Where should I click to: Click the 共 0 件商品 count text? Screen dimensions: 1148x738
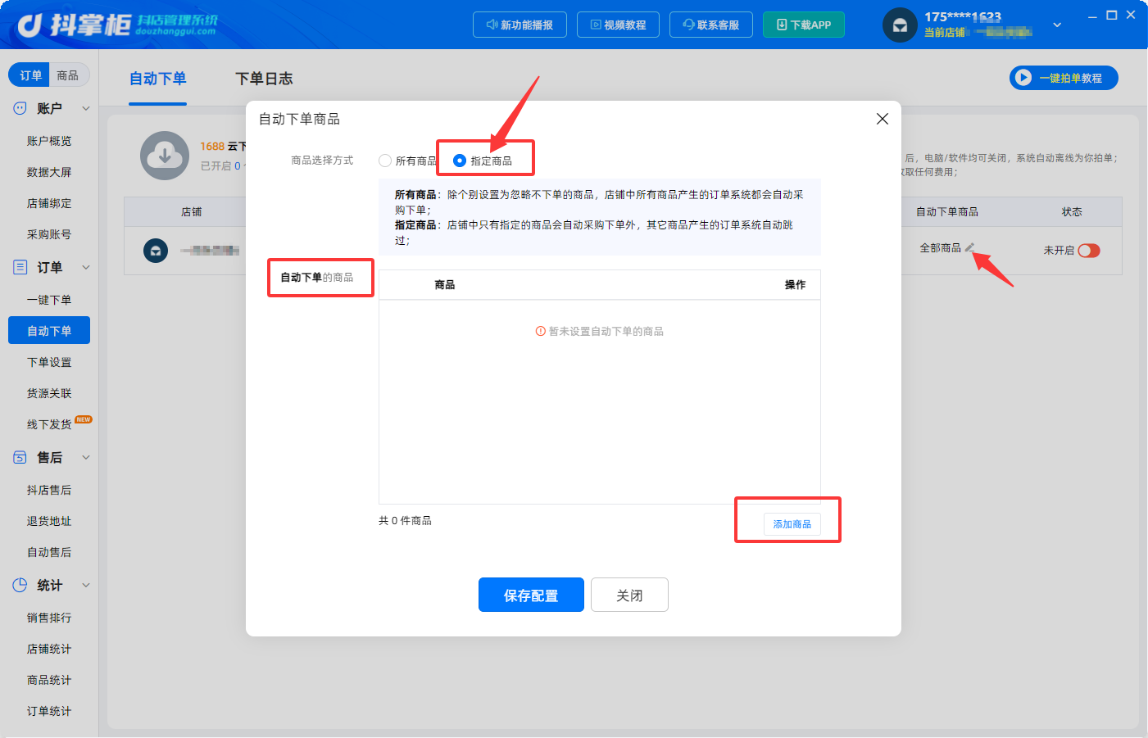405,521
